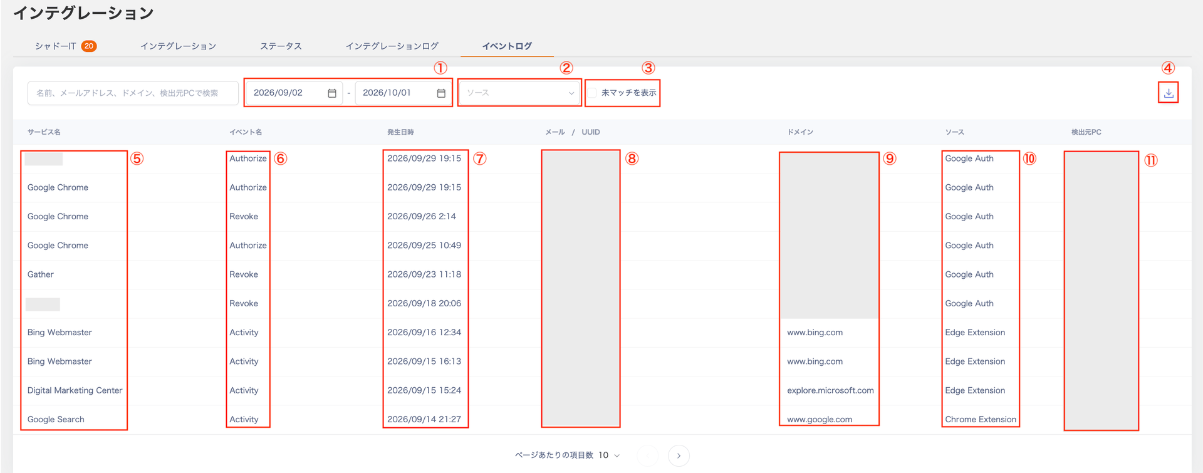Click the ページあたりの項目数 label
The image size is (1203, 473).
coord(554,455)
